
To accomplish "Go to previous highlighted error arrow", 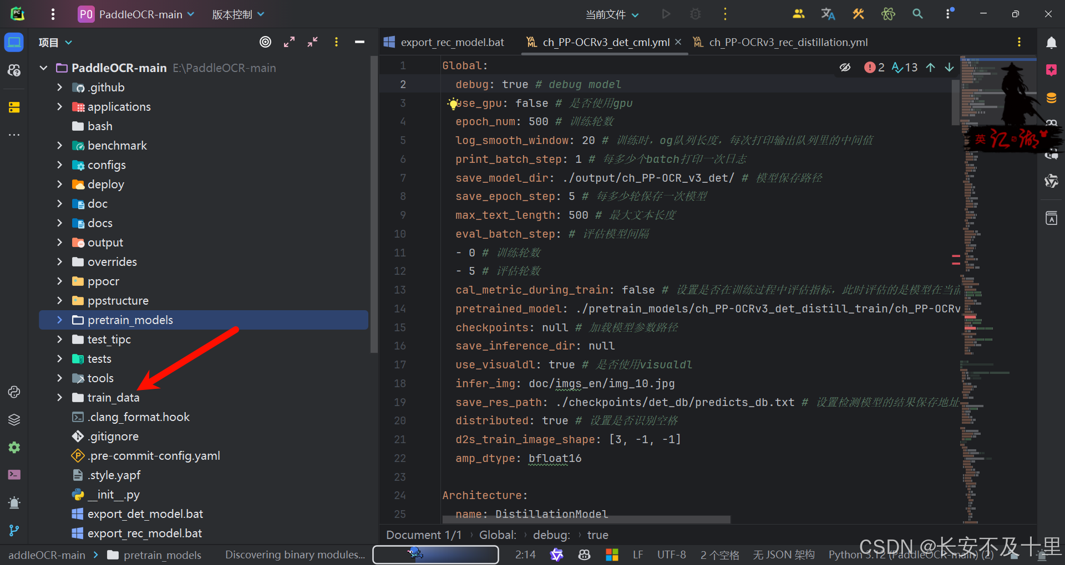I will pos(931,68).
